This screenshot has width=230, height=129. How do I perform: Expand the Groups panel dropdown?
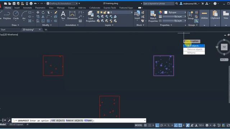pos(193,25)
